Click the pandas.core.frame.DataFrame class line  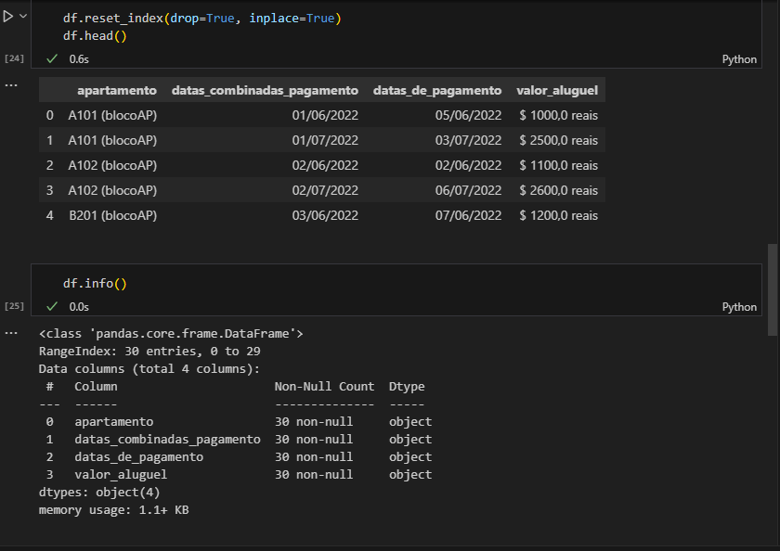171,333
